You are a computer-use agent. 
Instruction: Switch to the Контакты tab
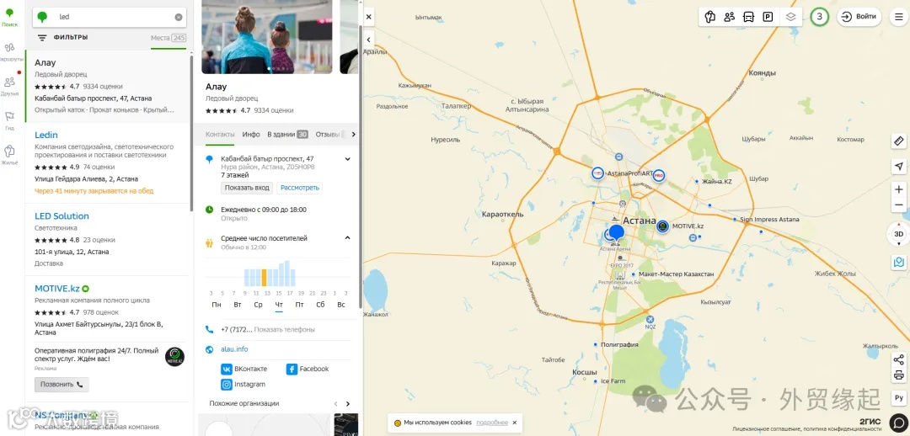point(219,134)
